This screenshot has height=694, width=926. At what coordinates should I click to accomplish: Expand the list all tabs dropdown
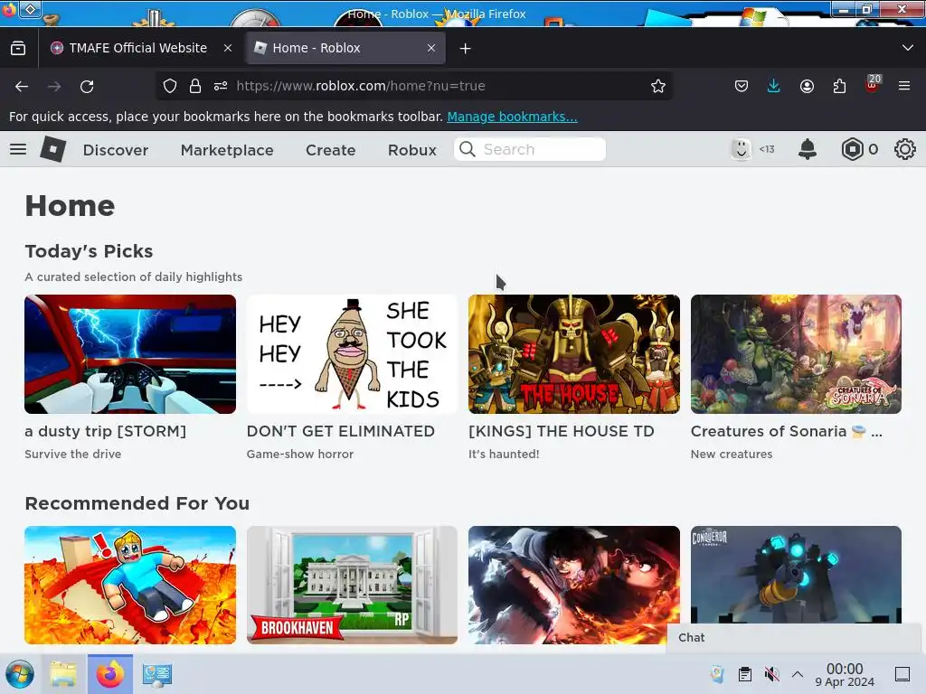click(908, 48)
